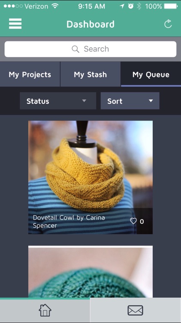Go to Home via house icon
This screenshot has width=181, height=323.
[45, 310]
